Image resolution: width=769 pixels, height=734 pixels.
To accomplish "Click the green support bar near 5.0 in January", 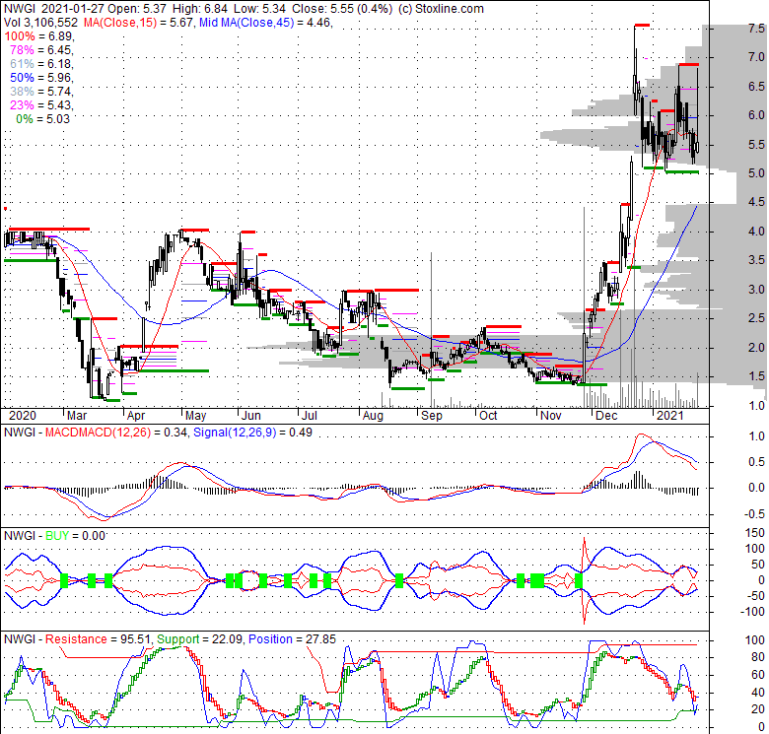I will pos(681,172).
